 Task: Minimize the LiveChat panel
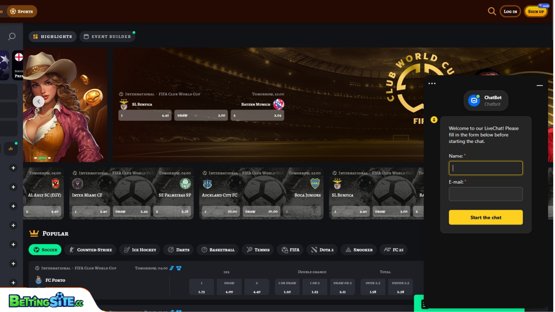[x=539, y=85]
